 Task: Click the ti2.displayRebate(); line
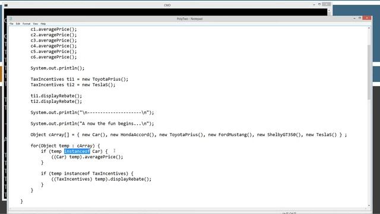(56, 102)
